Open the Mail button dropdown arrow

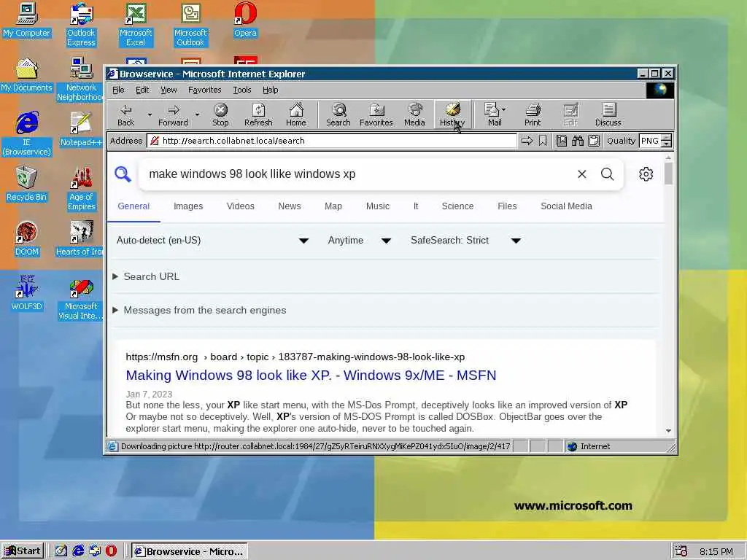click(504, 109)
